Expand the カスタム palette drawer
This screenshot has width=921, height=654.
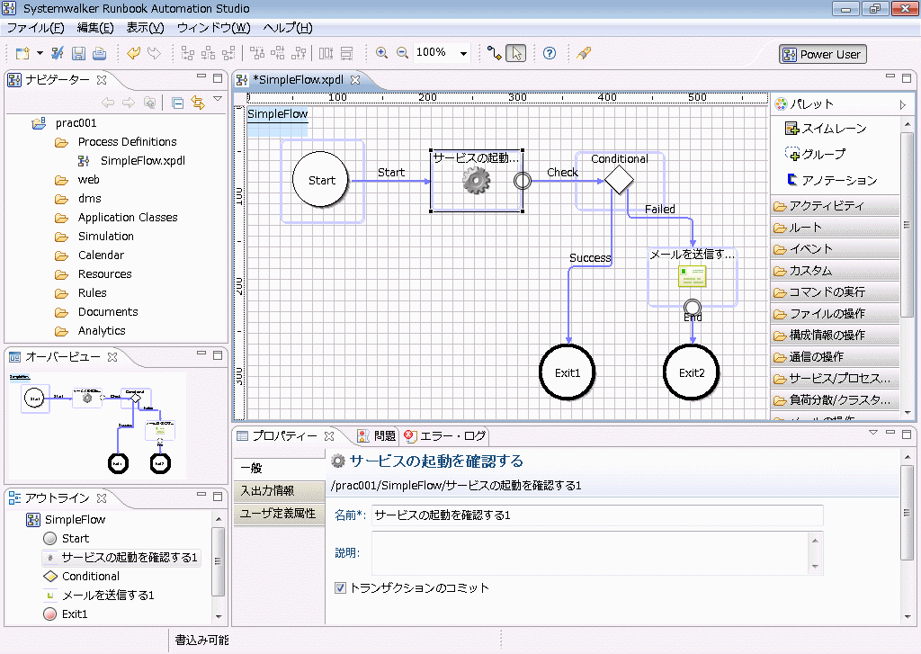[835, 271]
